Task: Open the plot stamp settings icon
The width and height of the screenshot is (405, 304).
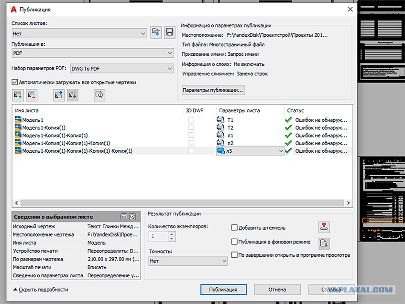Action: click(324, 227)
